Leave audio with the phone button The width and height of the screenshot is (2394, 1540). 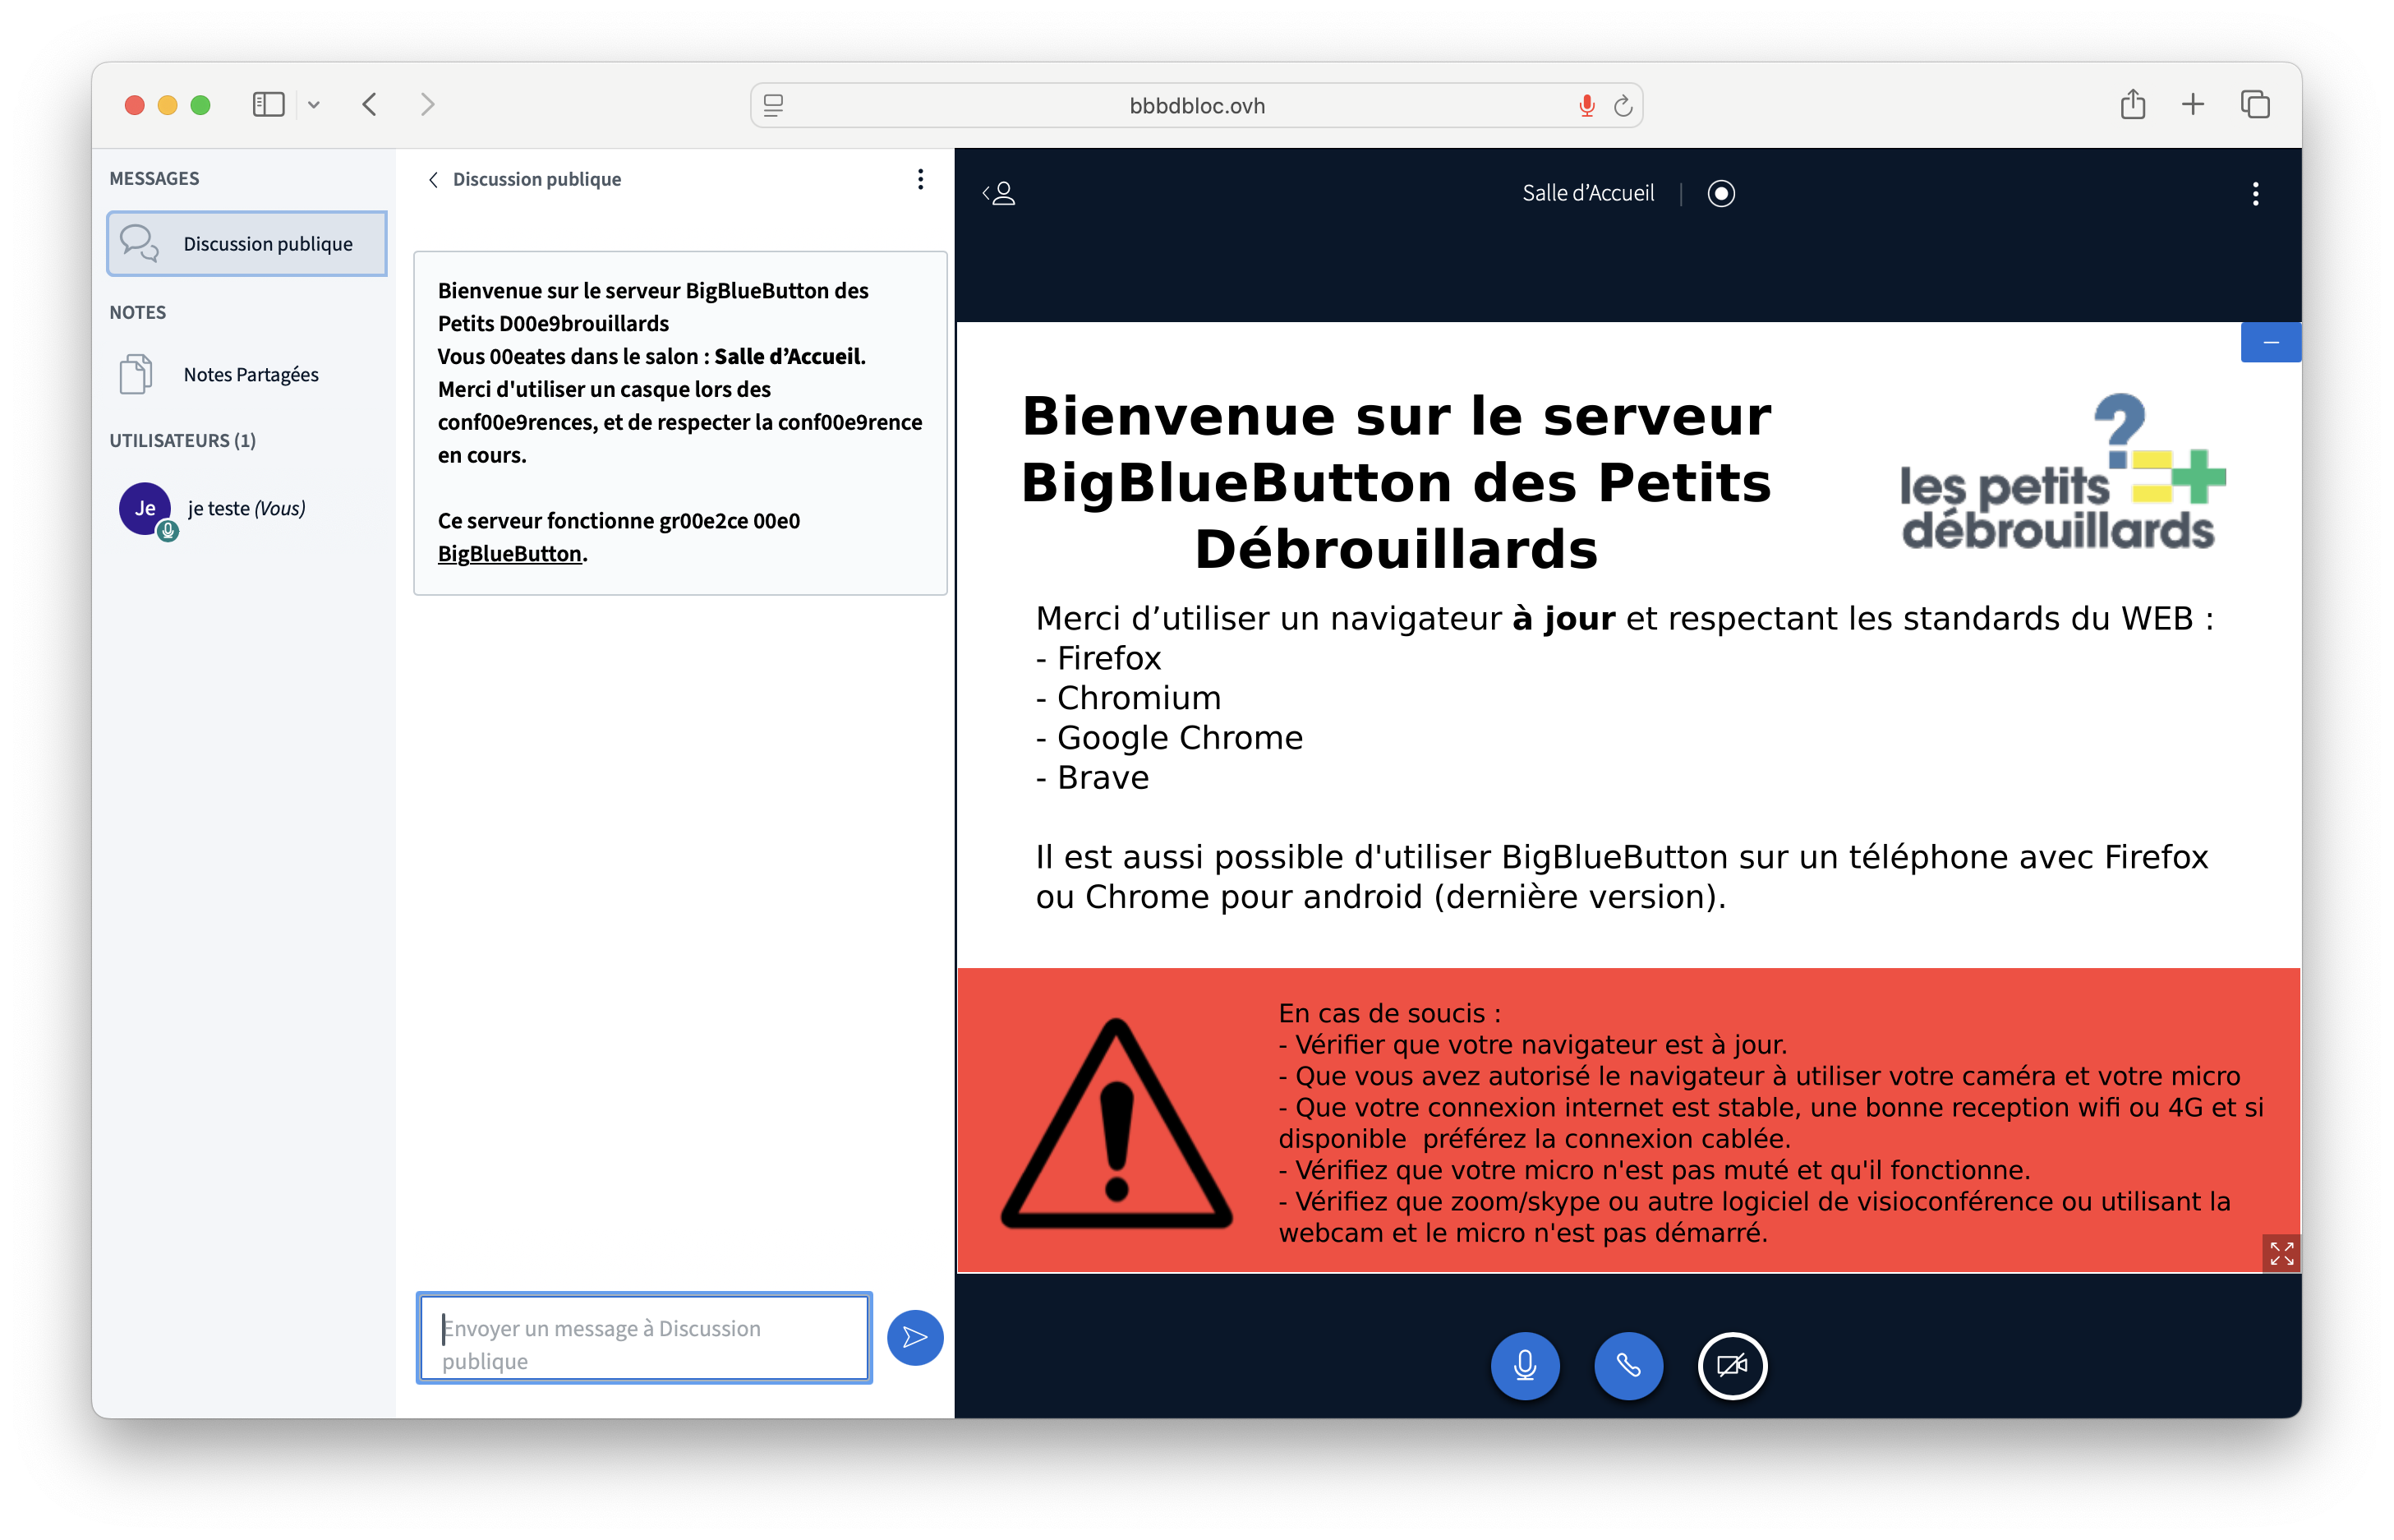pyautogui.click(x=1628, y=1365)
